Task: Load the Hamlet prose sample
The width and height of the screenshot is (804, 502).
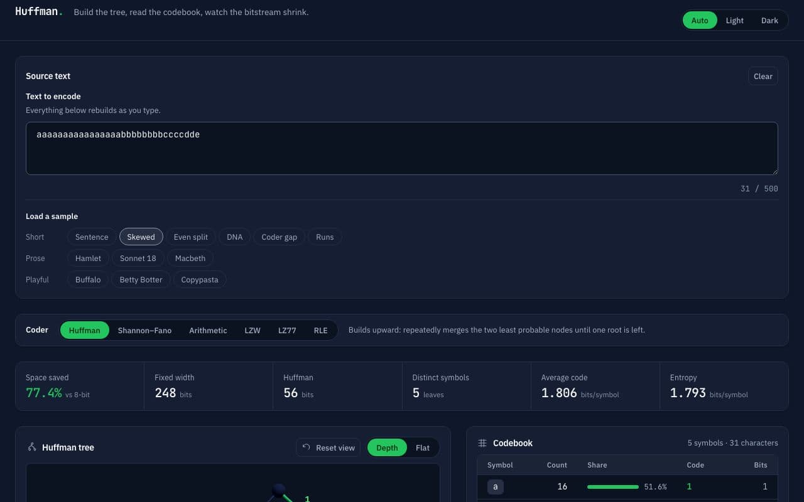Action: coord(88,258)
